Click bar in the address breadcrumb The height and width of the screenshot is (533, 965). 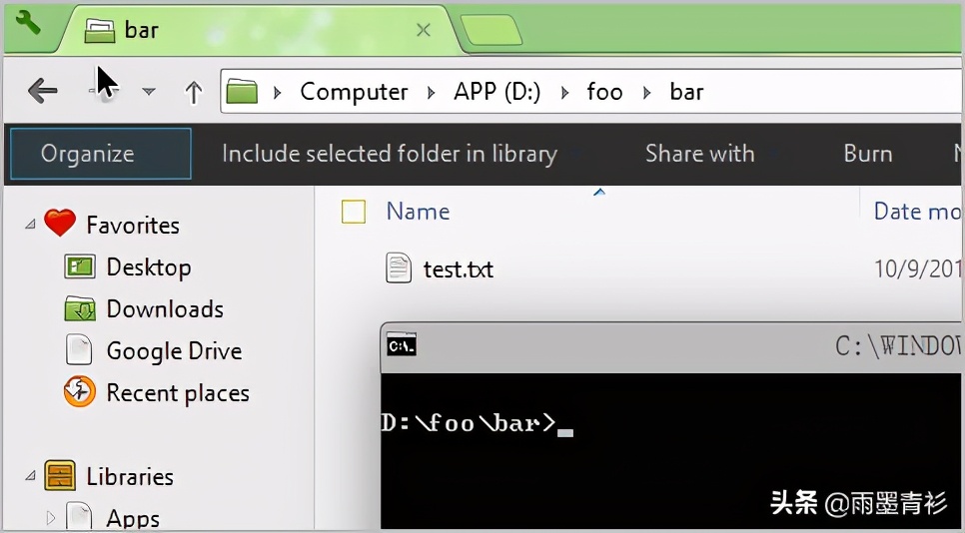tap(686, 92)
